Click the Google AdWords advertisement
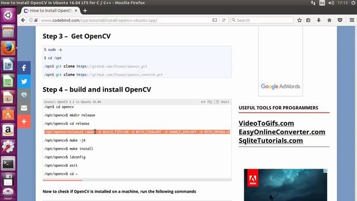Viewport: 357px width, 201px height. point(281,61)
